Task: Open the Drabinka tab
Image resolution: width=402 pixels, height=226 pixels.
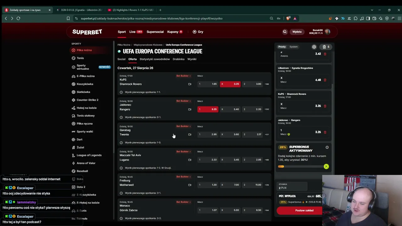Action: (x=178, y=59)
